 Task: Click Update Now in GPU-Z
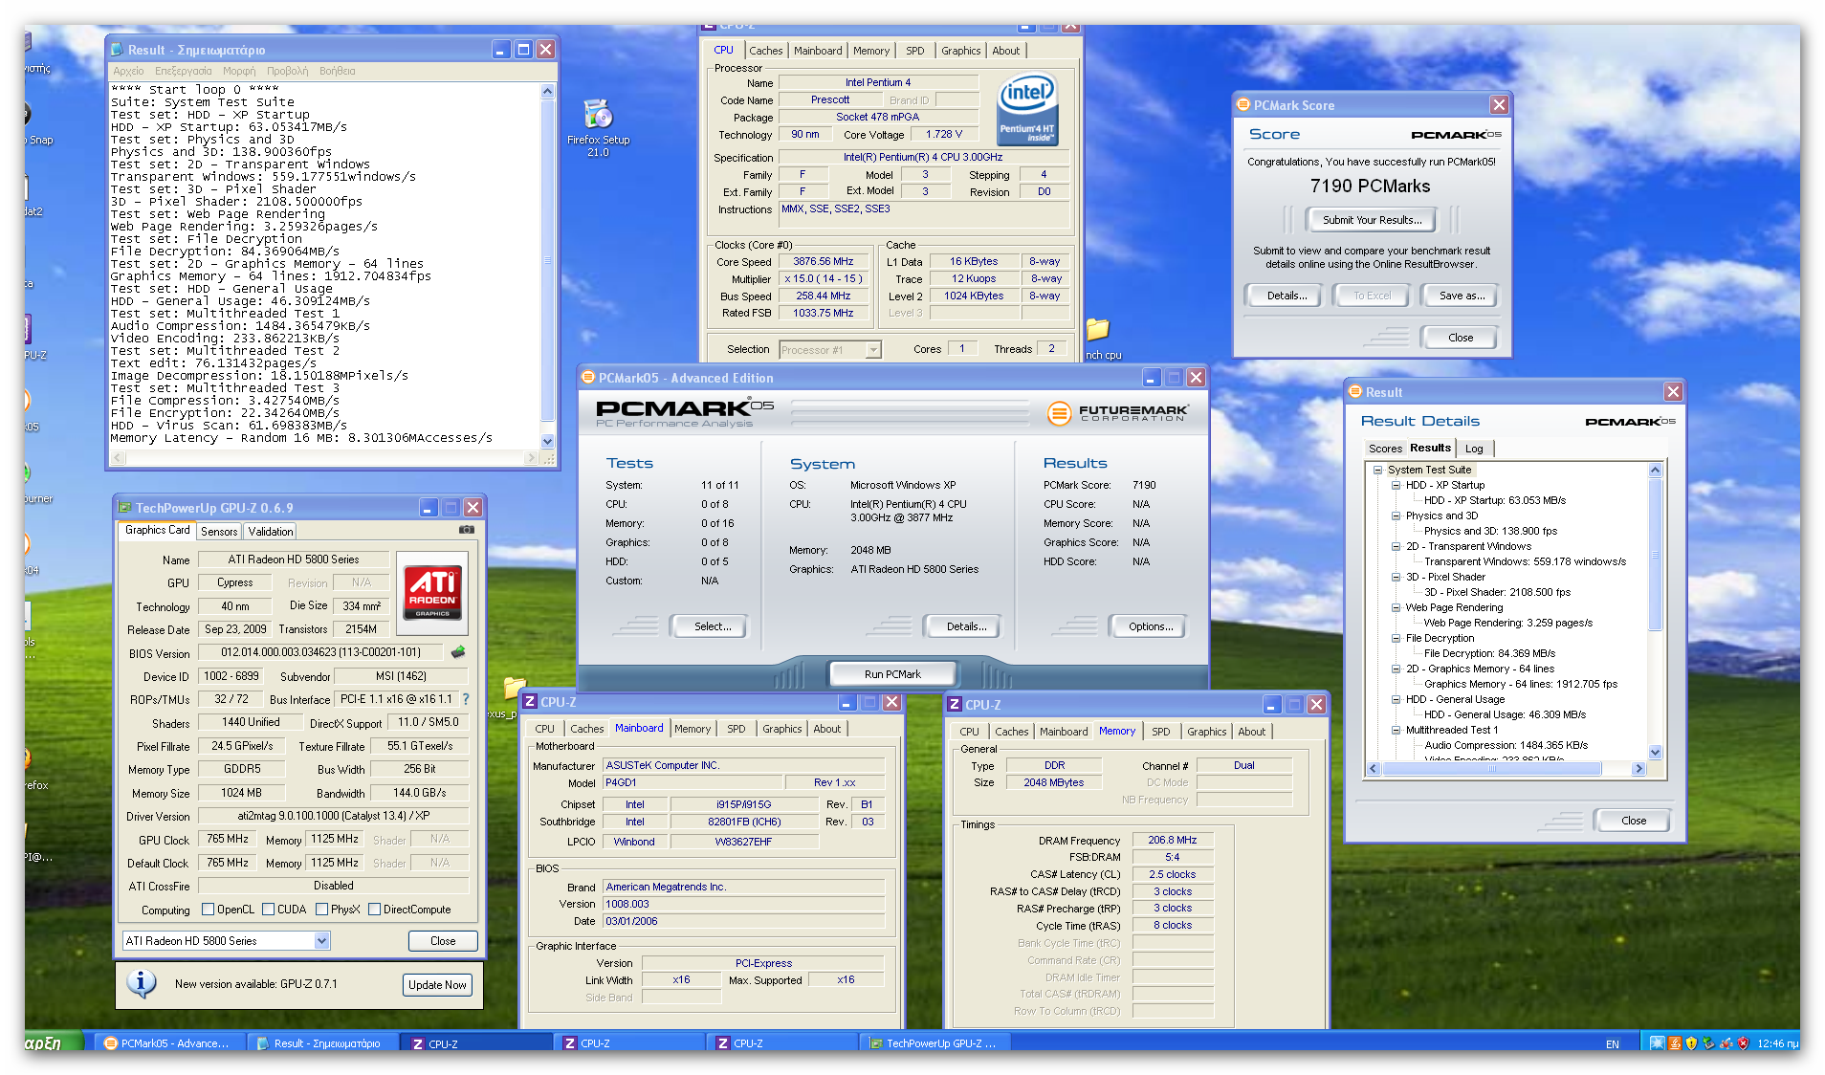click(437, 985)
